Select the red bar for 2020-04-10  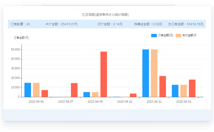[133, 95]
